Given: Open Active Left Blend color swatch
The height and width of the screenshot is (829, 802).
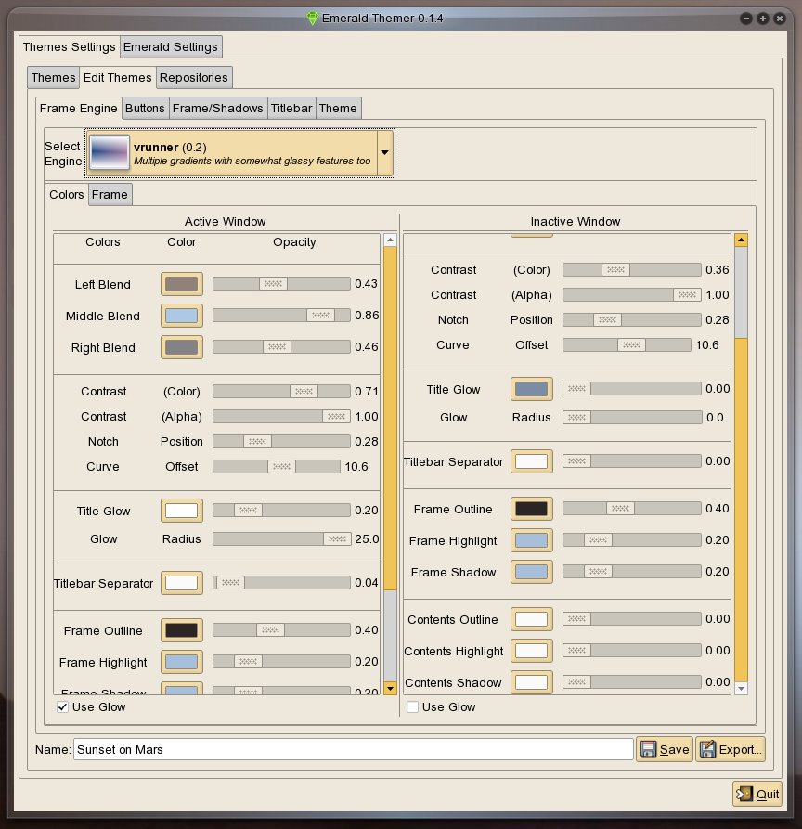Looking at the screenshot, I should [x=182, y=284].
